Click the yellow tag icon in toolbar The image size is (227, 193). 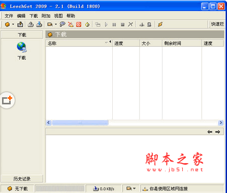[50, 24]
